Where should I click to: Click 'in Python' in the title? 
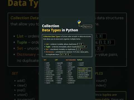coord(70,30)
